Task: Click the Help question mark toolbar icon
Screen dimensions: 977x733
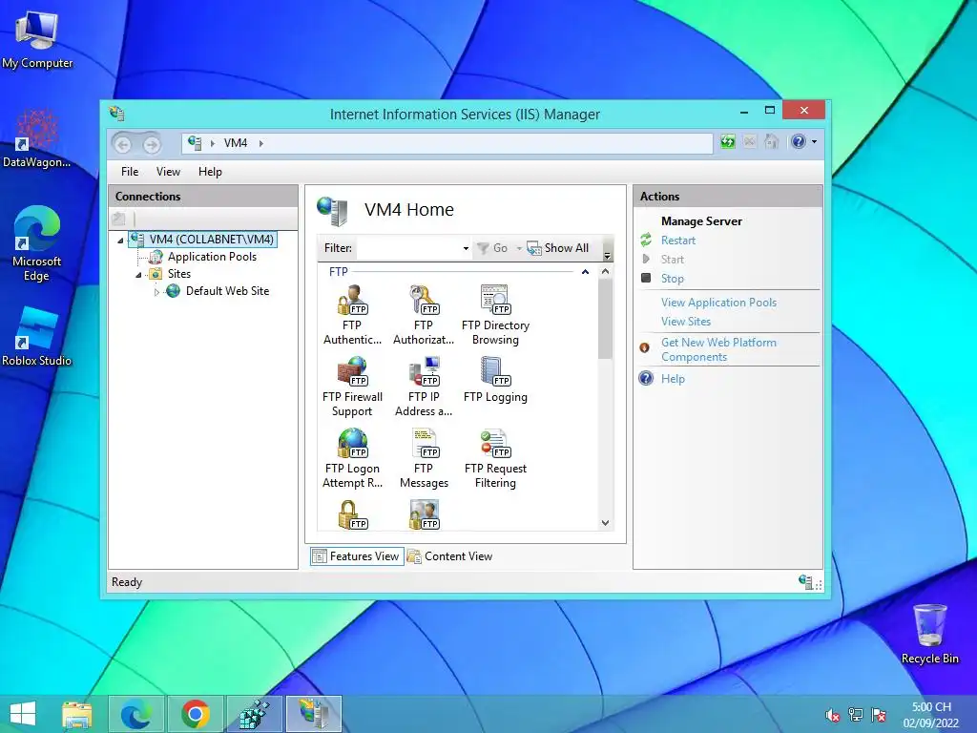Action: pos(799,142)
